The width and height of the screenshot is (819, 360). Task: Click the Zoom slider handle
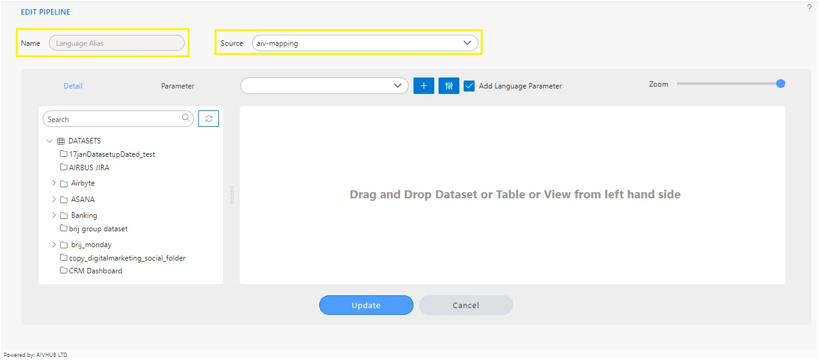point(780,84)
